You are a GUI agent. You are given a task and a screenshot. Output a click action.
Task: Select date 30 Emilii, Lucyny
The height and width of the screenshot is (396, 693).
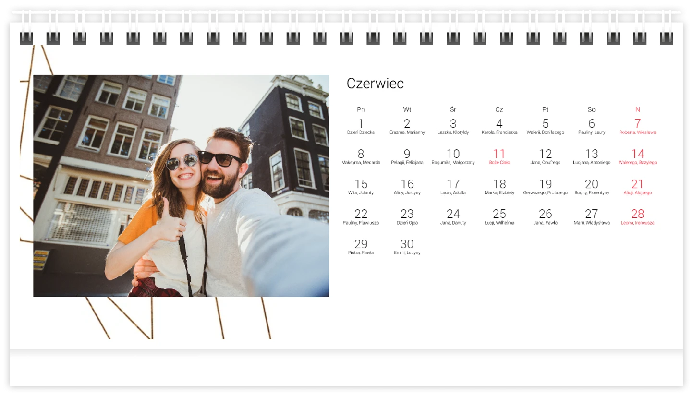(407, 246)
